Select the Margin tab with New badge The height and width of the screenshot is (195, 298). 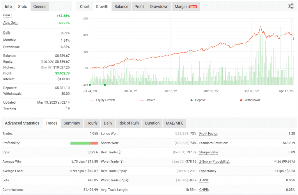coord(186,6)
